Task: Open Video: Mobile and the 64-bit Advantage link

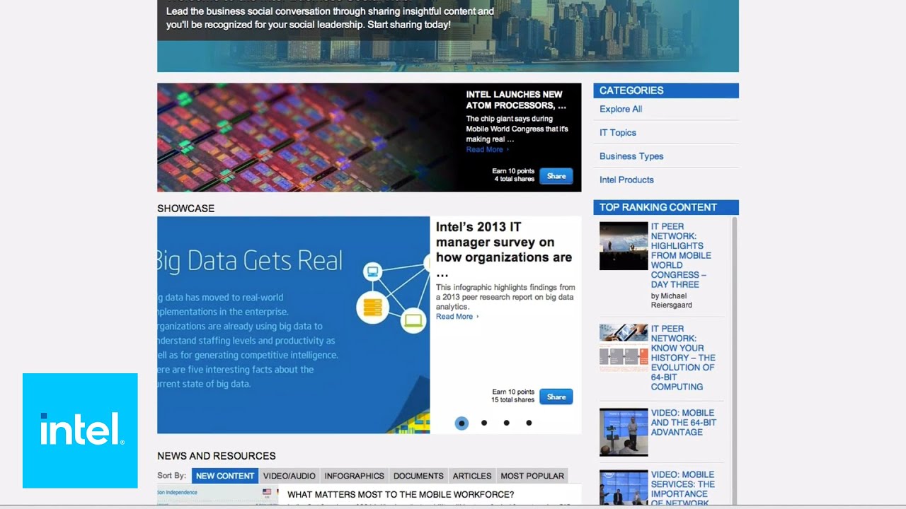Action: (x=684, y=423)
